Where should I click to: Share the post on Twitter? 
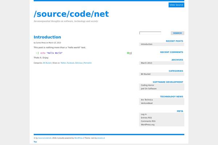coord(63,63)
